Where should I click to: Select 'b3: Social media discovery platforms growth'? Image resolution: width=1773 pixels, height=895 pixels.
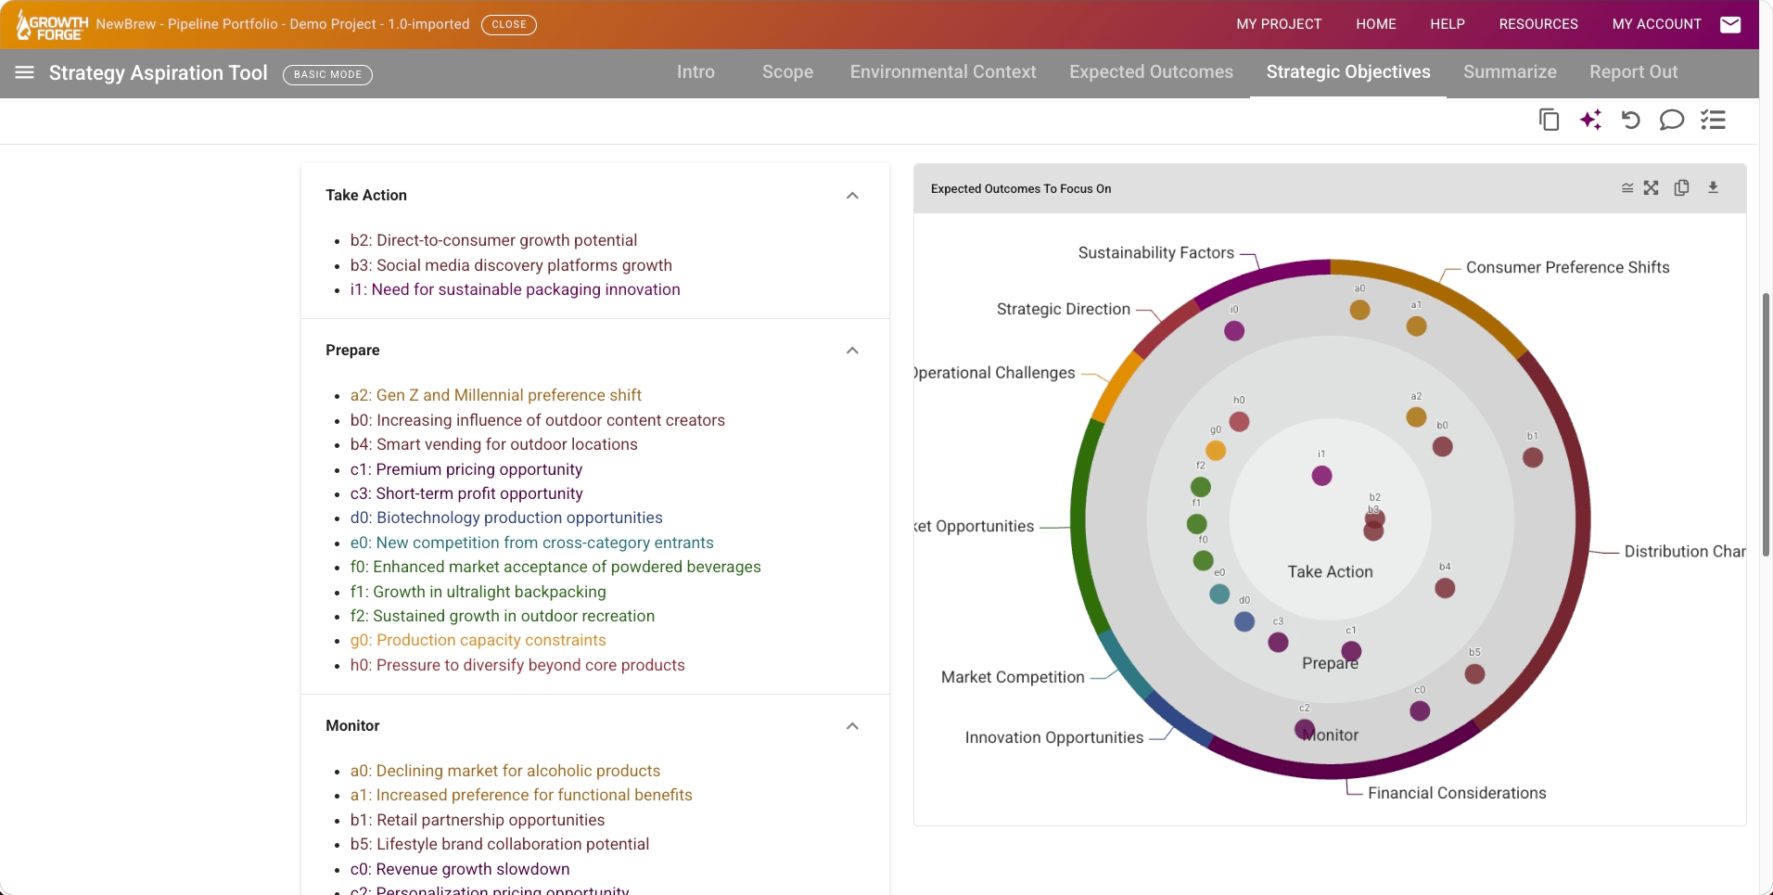pos(511,265)
